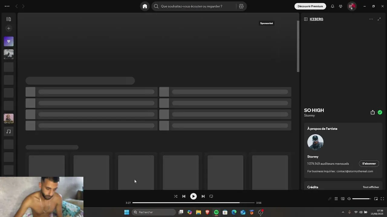
Task: Seek in the song progress bar
Action: point(193,203)
